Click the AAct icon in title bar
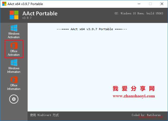Viewport: 168px width, 121px height. tap(4, 4)
